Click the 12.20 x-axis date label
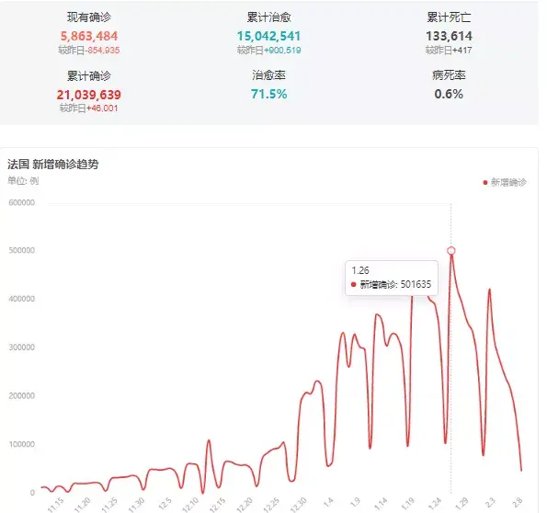The image size is (547, 513). [x=245, y=505]
